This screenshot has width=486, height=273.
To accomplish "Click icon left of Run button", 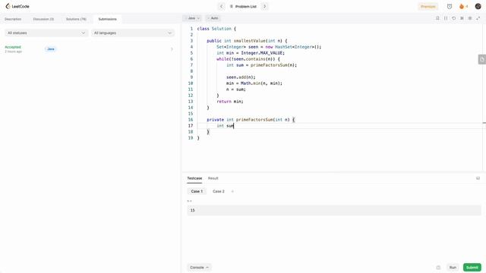I will click(x=438, y=268).
